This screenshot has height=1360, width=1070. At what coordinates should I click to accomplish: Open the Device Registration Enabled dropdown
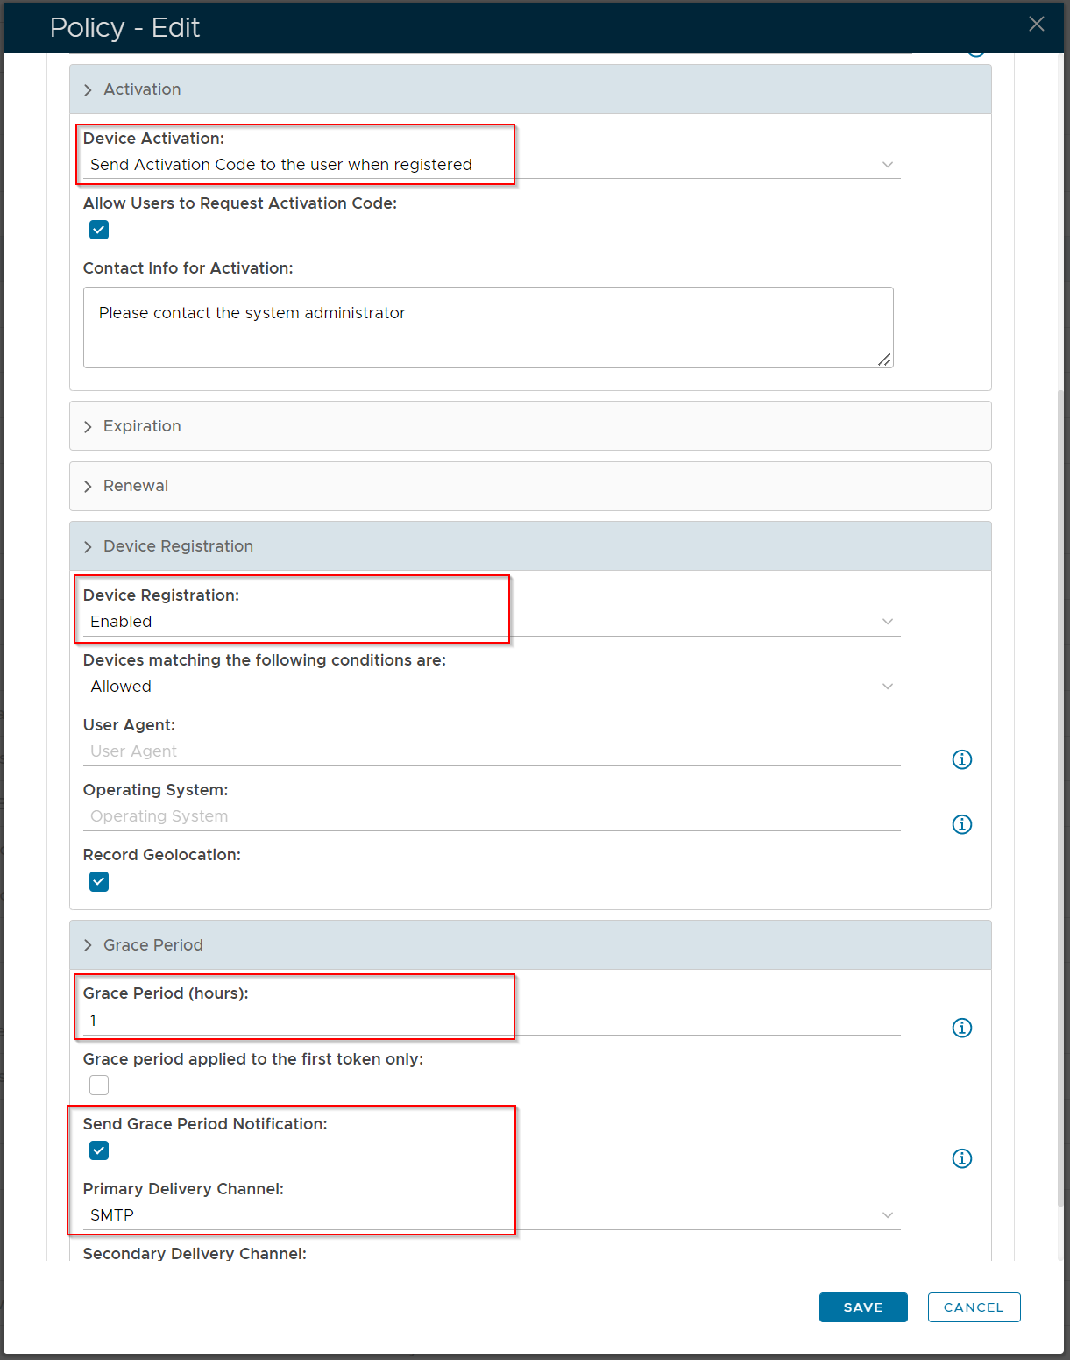491,622
